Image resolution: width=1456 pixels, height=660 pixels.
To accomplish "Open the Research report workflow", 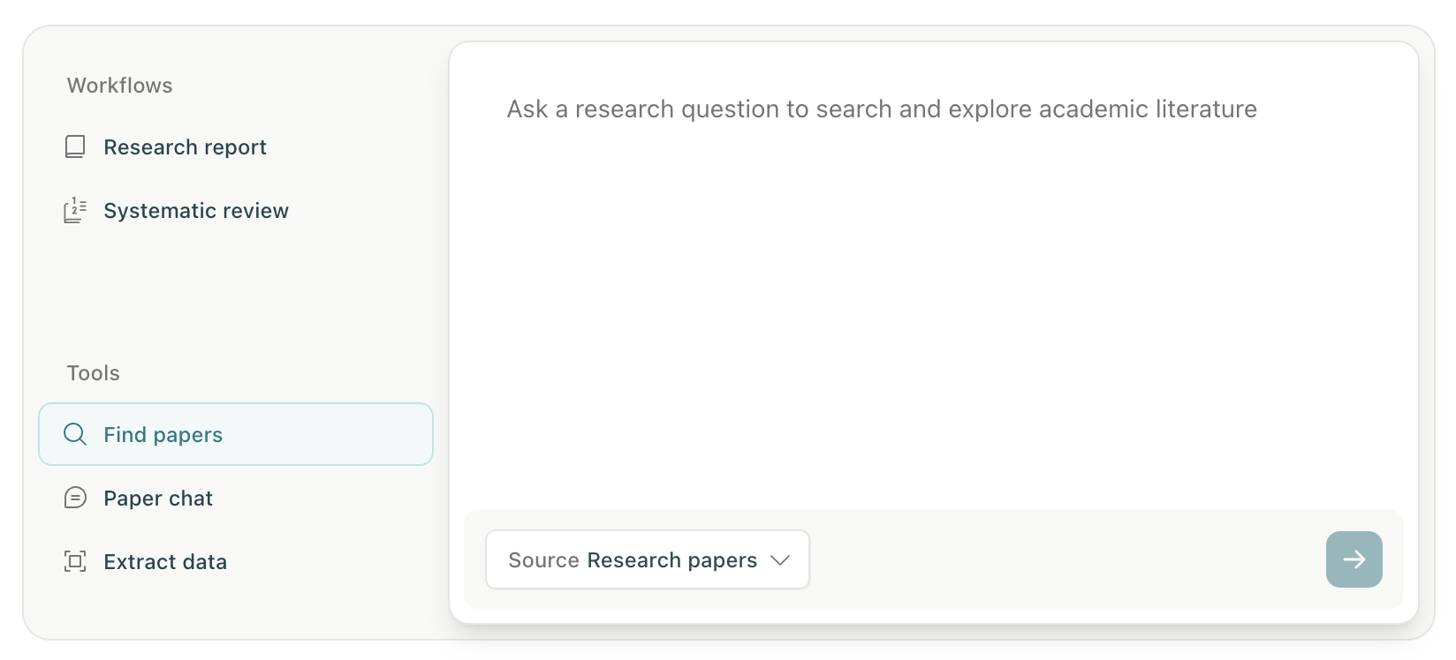I will pyautogui.click(x=185, y=147).
